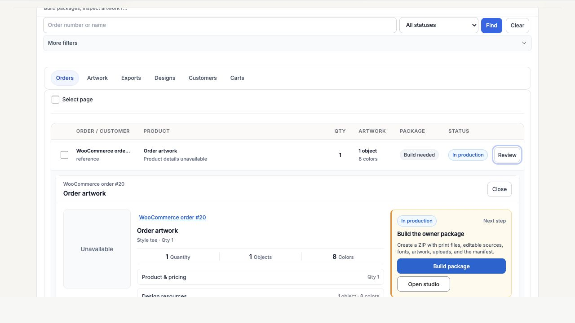Click the PRODUCT column header
The width and height of the screenshot is (575, 323).
157,131
